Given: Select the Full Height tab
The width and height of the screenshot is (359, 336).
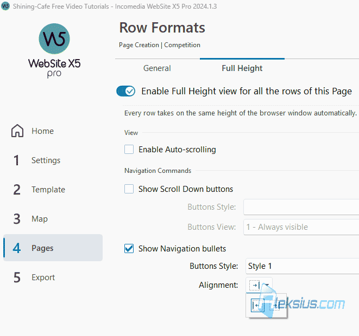Looking at the screenshot, I should [x=242, y=68].
